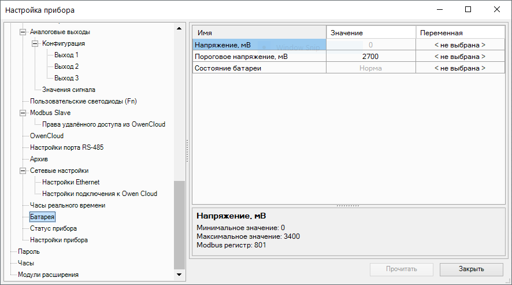Collapse the Аналоговые выходы tree node
Screen dimensions: 512x285
[23, 32]
